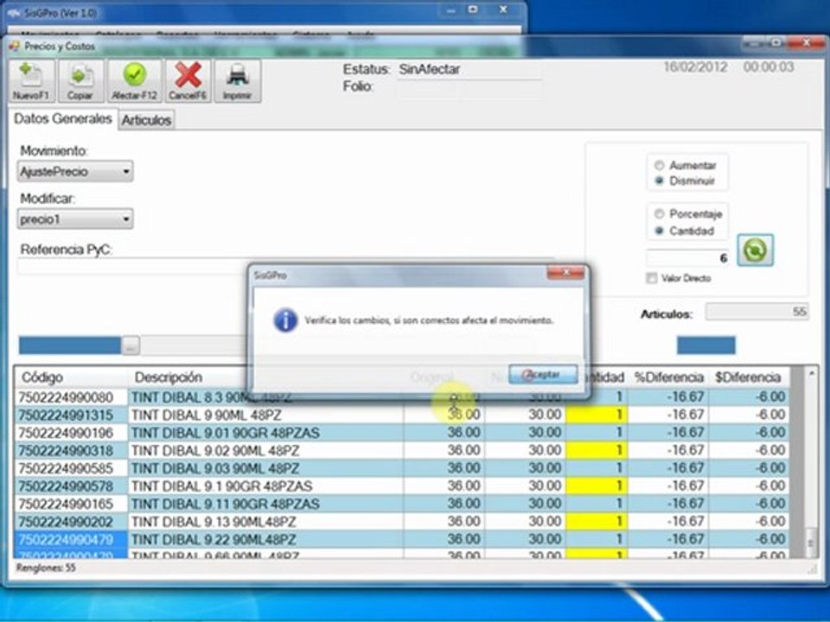Click the blue info icon in the dialog
The width and height of the screenshot is (830, 622).
285,321
